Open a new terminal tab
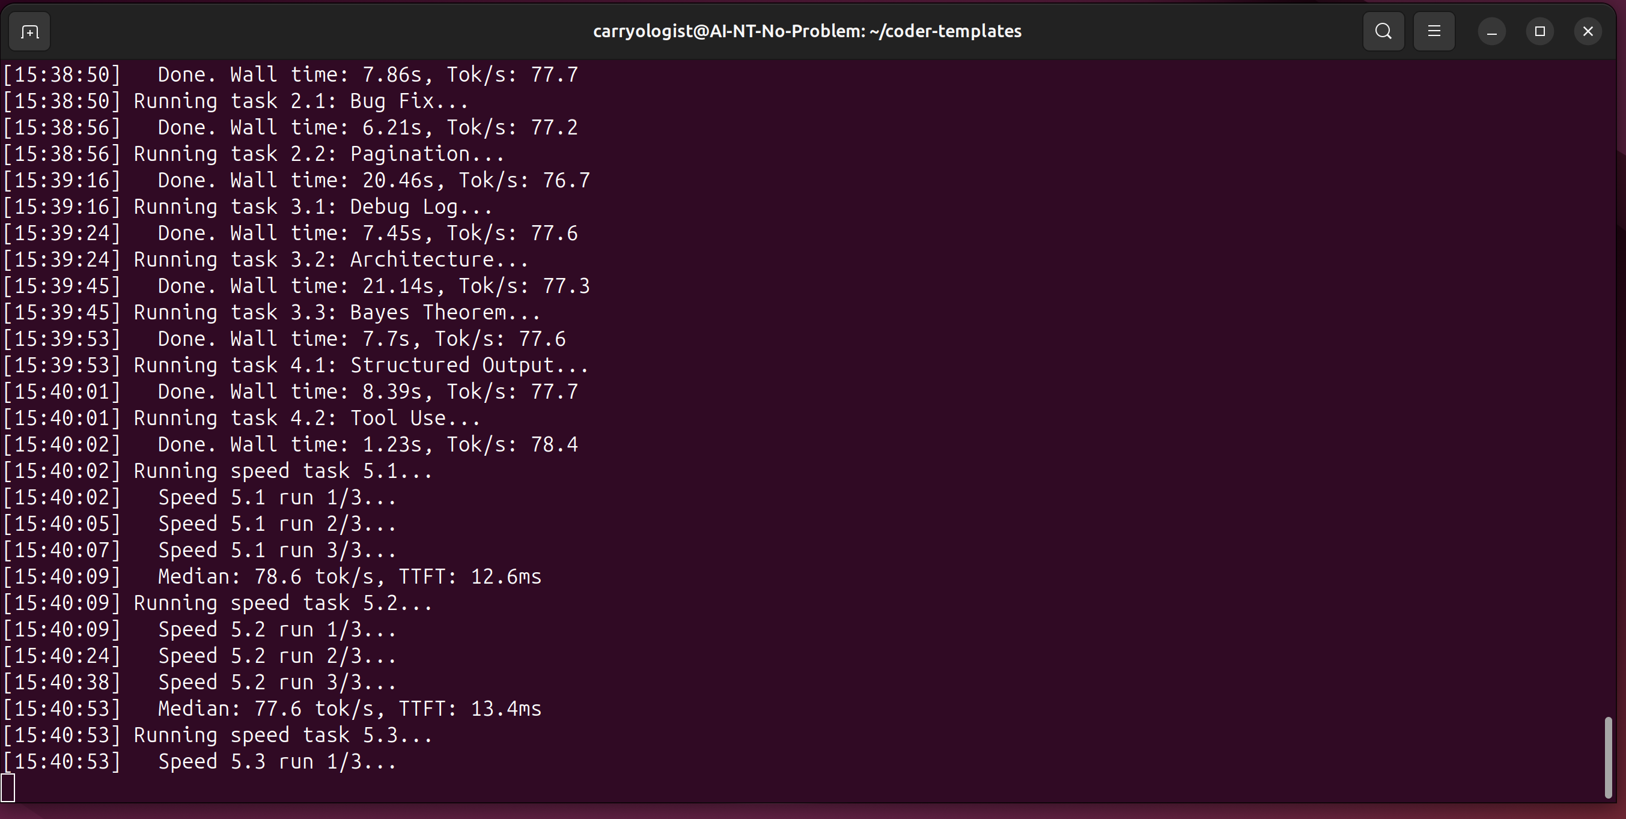Viewport: 1626px width, 819px height. [x=29, y=32]
